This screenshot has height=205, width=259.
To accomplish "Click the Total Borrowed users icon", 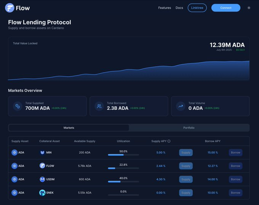I will pos(99,106).
